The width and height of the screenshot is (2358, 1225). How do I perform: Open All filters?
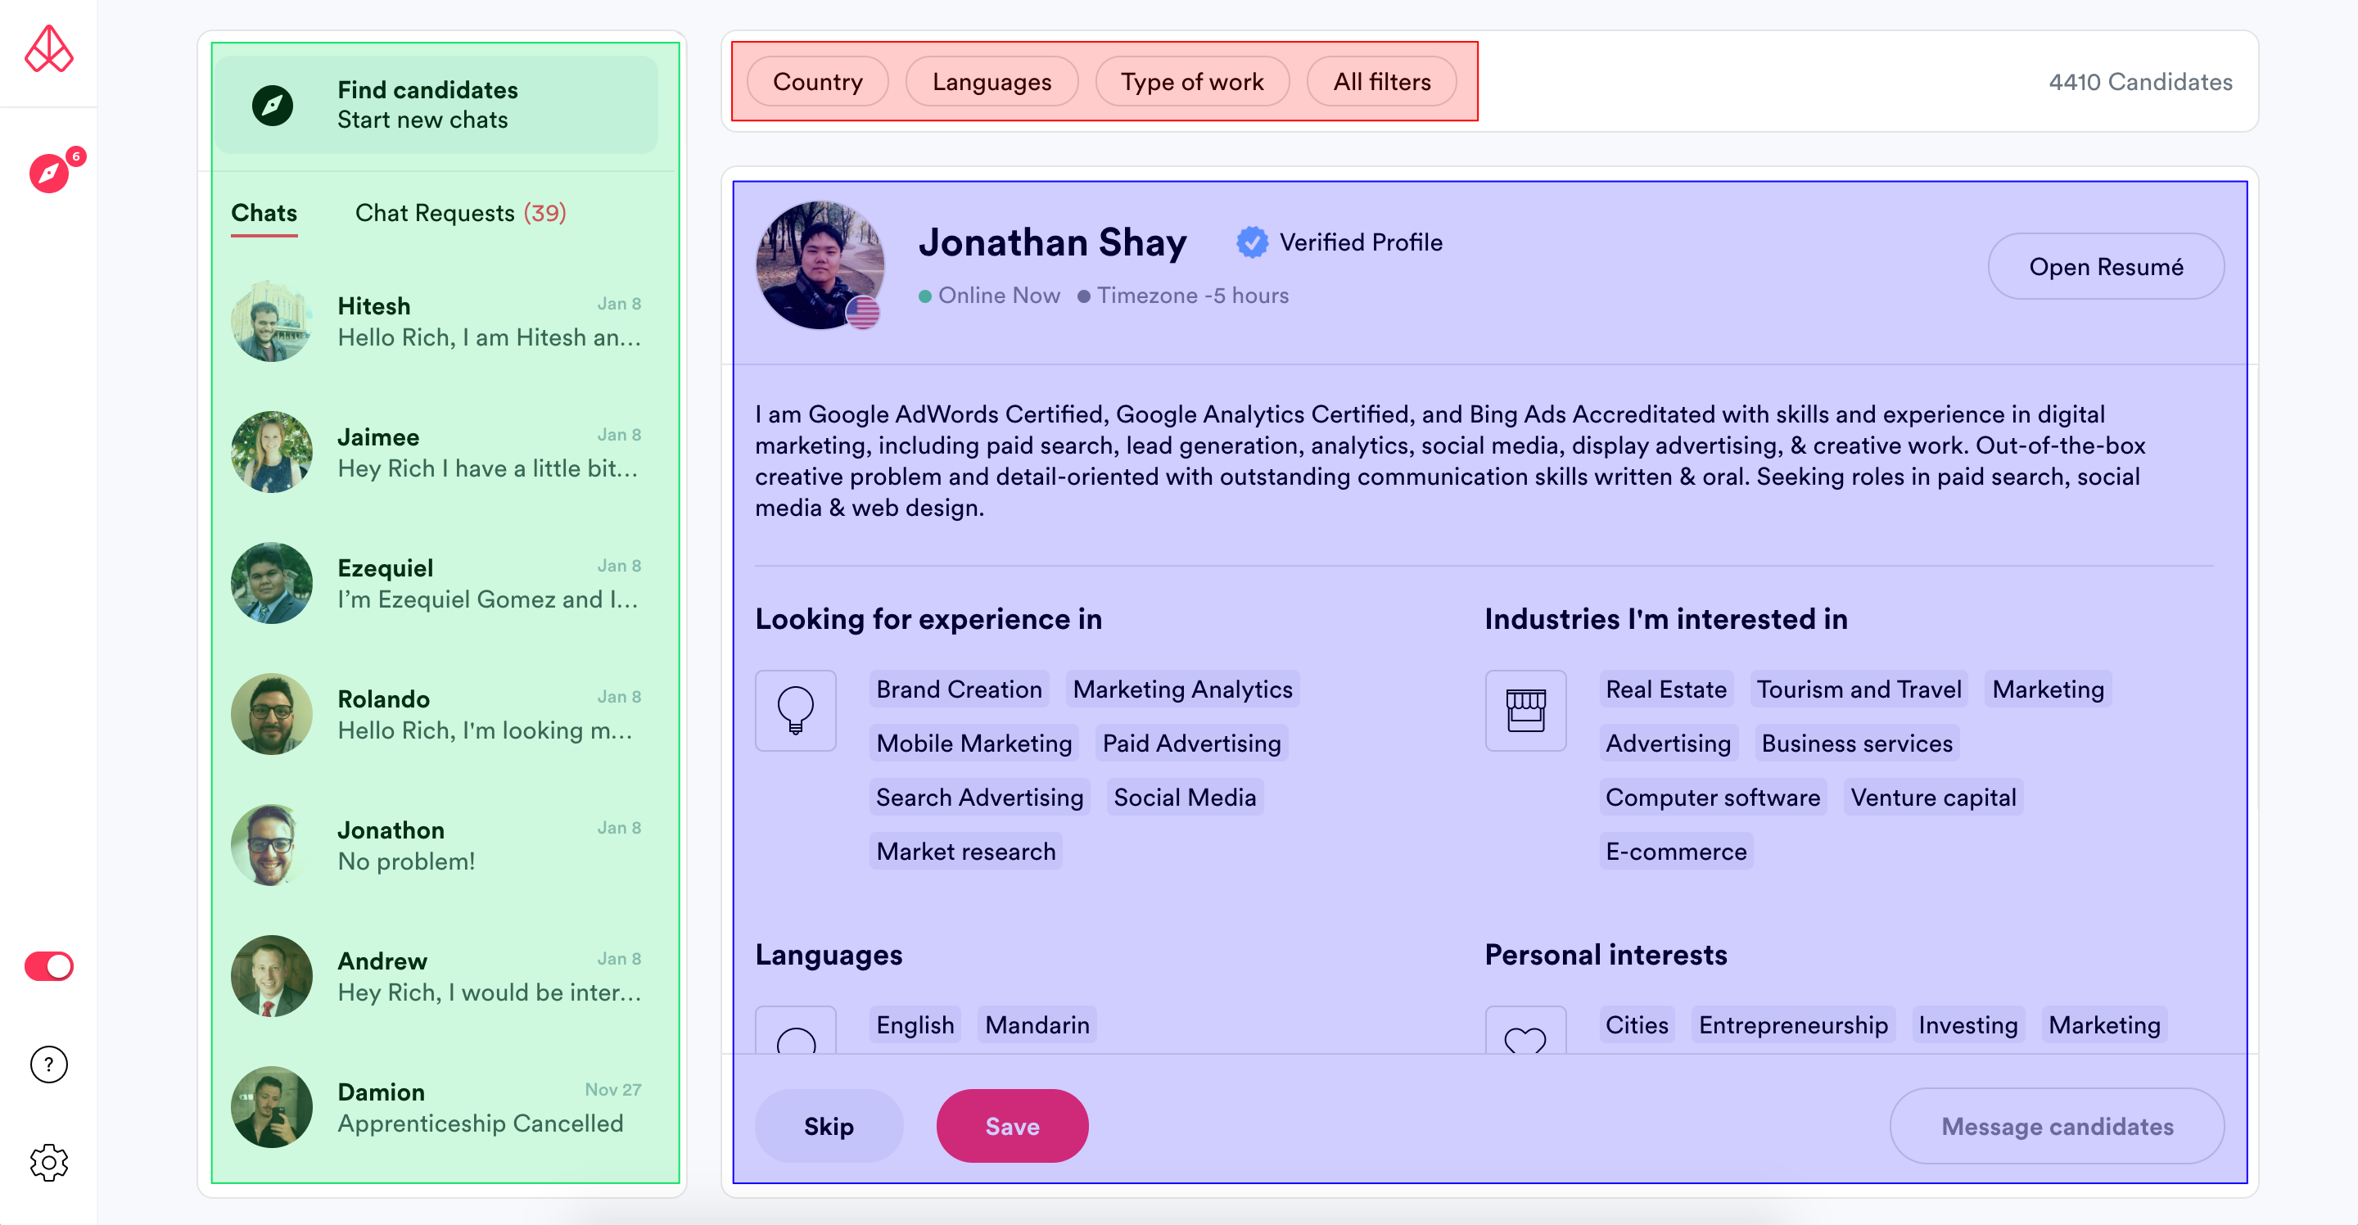coord(1381,82)
